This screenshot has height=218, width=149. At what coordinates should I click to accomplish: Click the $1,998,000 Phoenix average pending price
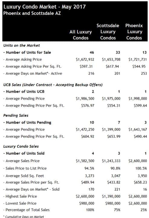138,98
